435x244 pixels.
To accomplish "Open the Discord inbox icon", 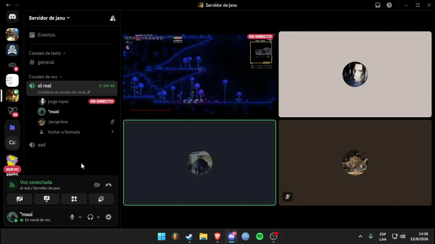I will [378, 5].
